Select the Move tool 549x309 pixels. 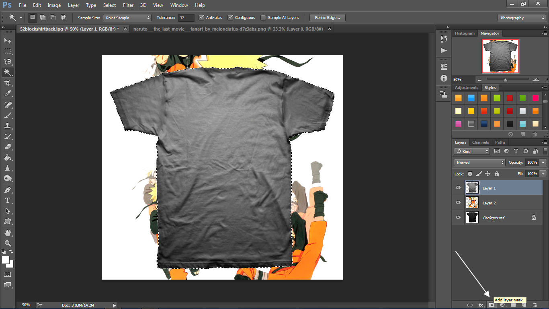click(x=8, y=41)
